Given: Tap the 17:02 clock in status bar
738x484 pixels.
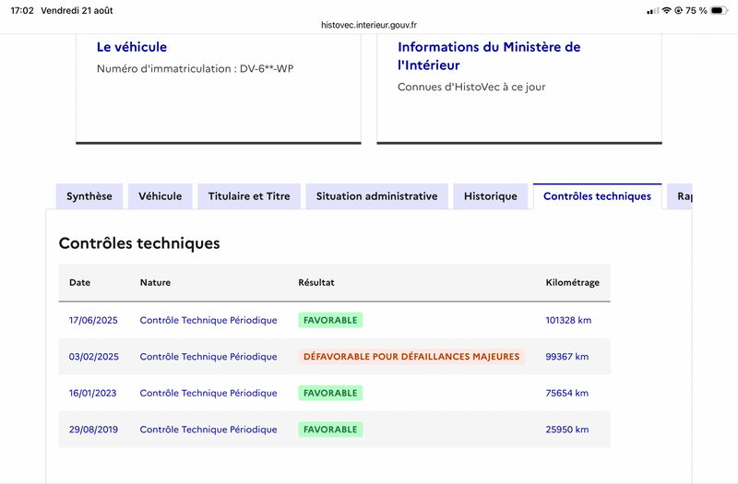Looking at the screenshot, I should click(x=22, y=10).
